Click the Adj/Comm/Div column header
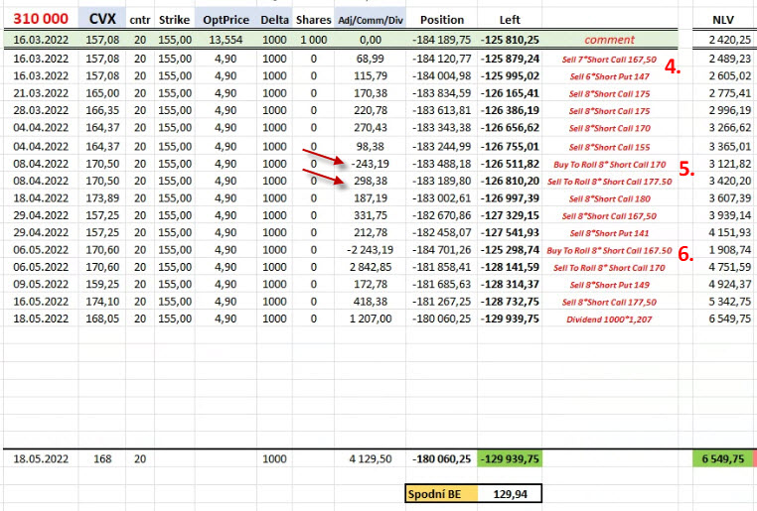This screenshot has height=511, width=757. (370, 20)
